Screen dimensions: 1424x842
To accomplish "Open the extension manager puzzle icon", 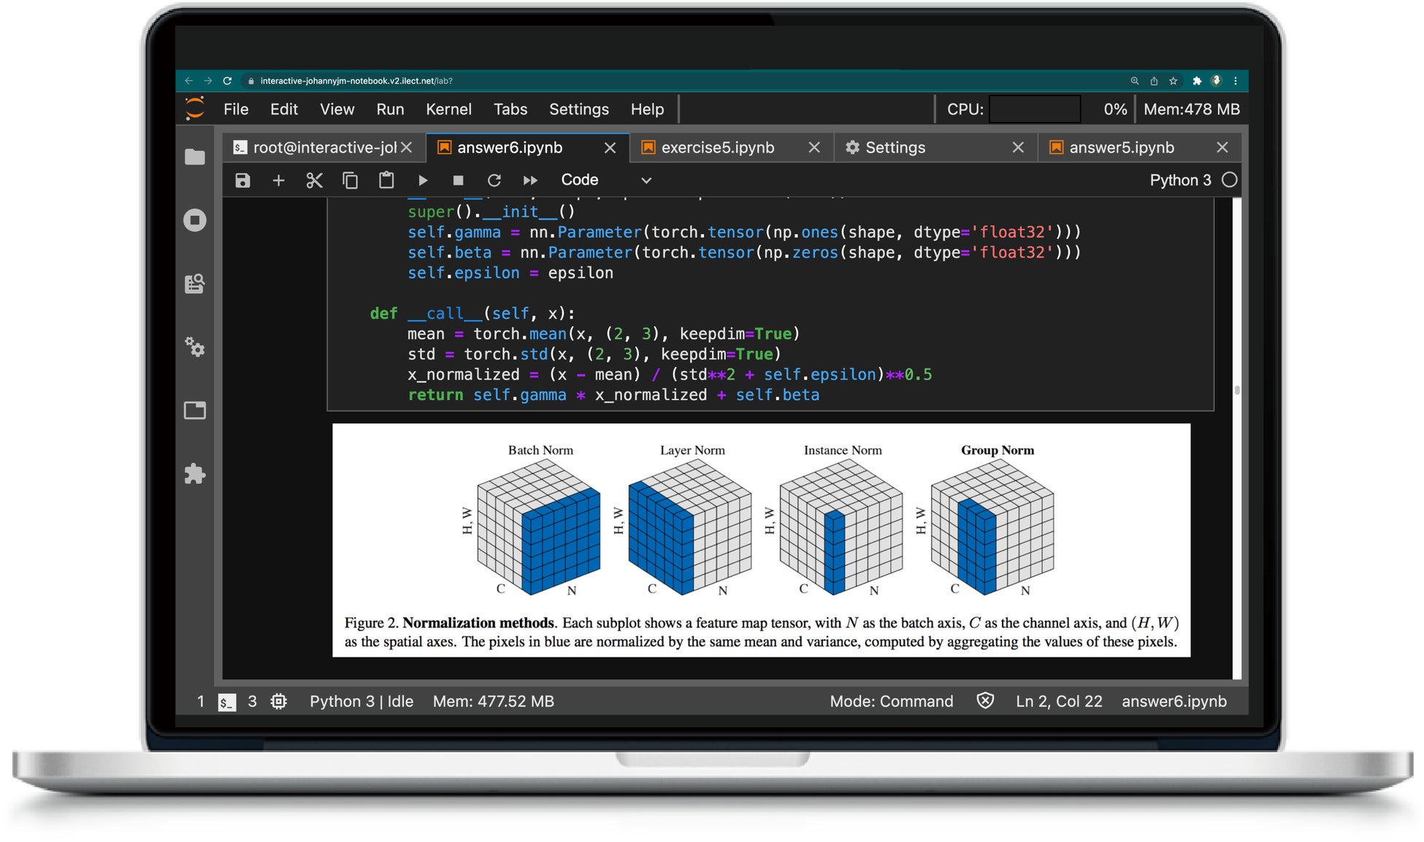I will point(195,474).
